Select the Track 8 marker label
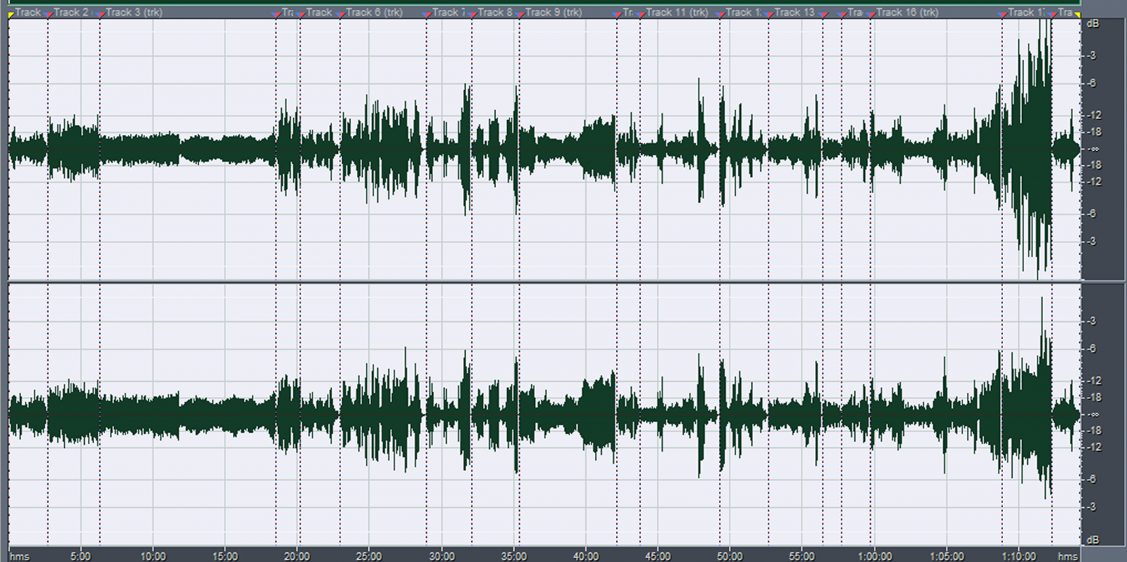Image resolution: width=1127 pixels, height=562 pixels. pos(494,12)
